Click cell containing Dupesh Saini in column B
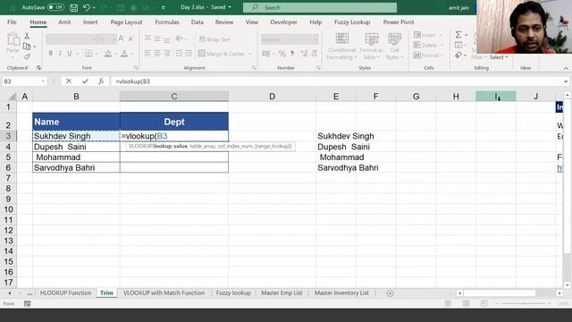Image resolution: width=572 pixels, height=322 pixels. pos(76,147)
